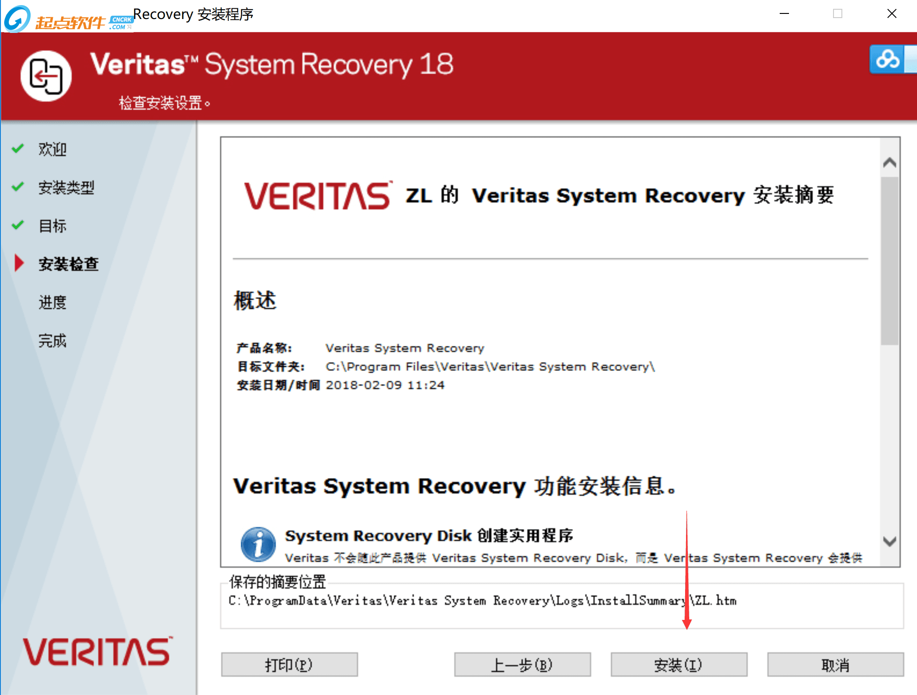Screen dimensions: 917x695
Task: Select the 安装检查 step in sidebar
Action: point(69,264)
